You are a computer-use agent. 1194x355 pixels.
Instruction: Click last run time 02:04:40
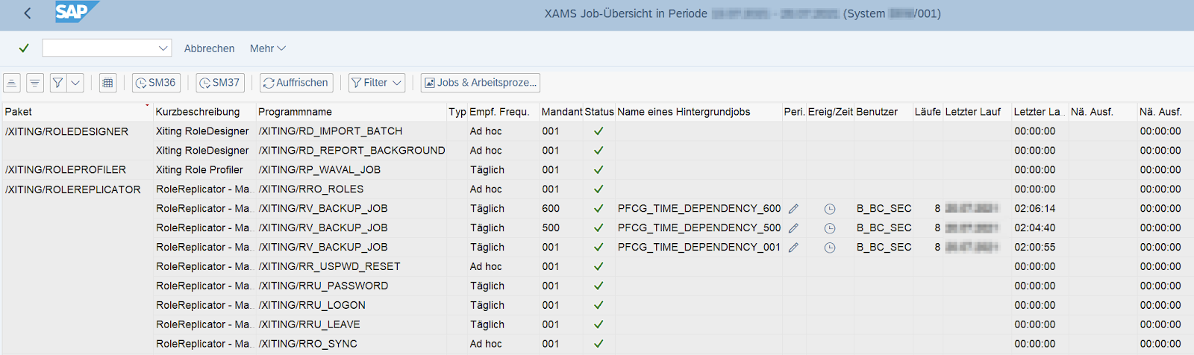pos(1034,228)
